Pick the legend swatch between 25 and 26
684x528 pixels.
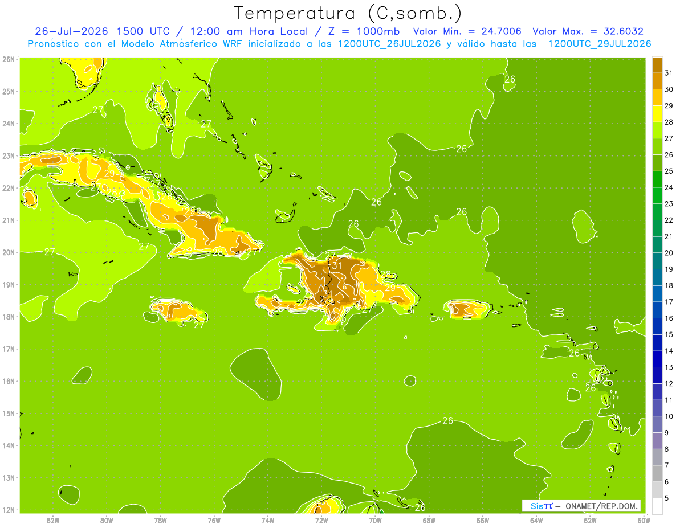click(657, 163)
